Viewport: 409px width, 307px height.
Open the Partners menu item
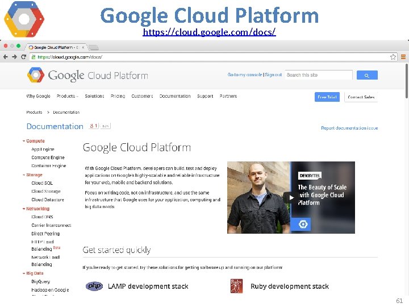228,96
